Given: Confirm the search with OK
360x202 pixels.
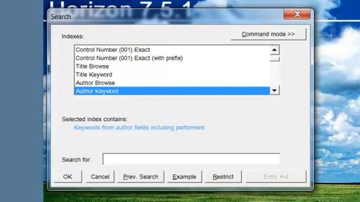Looking at the screenshot, I should (67, 177).
